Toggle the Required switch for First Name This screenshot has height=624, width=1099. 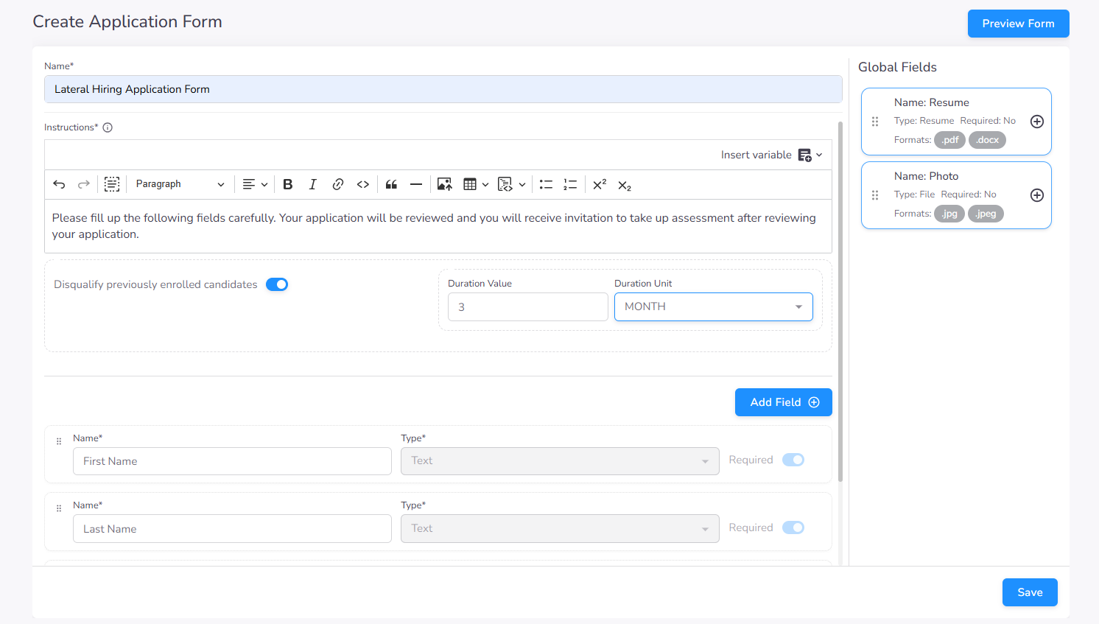point(793,460)
